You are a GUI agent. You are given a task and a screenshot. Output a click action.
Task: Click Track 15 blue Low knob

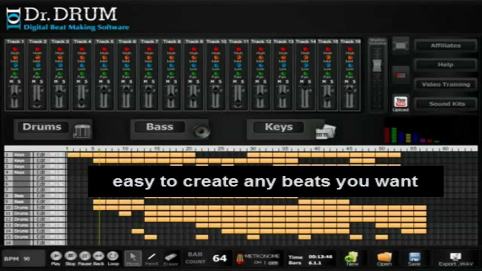[328, 65]
